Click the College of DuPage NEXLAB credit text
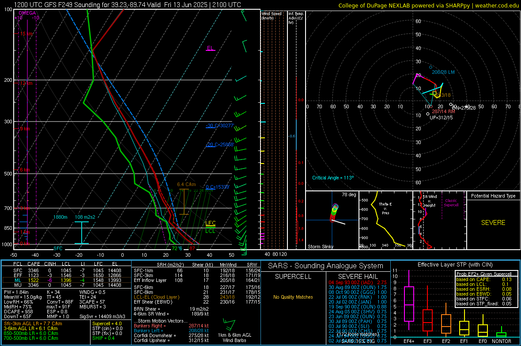This screenshot has width=521, height=346. coord(428,5)
